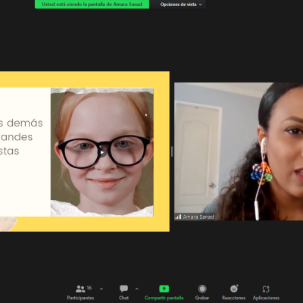The width and height of the screenshot is (303, 303).
Task: Open the Aplicaciones icon
Action: 266,289
